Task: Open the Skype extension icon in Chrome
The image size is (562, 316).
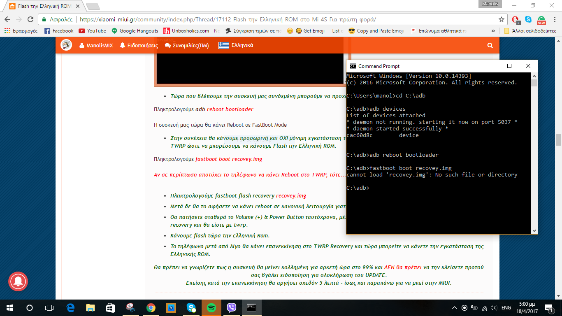Action: (x=528, y=19)
